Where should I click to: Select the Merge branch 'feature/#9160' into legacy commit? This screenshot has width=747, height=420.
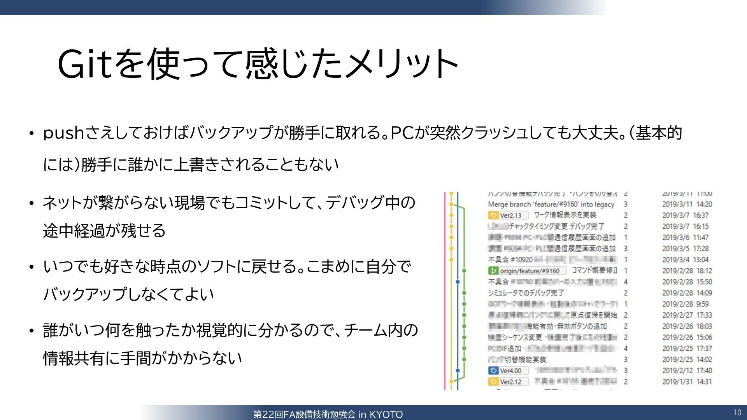pos(551,204)
